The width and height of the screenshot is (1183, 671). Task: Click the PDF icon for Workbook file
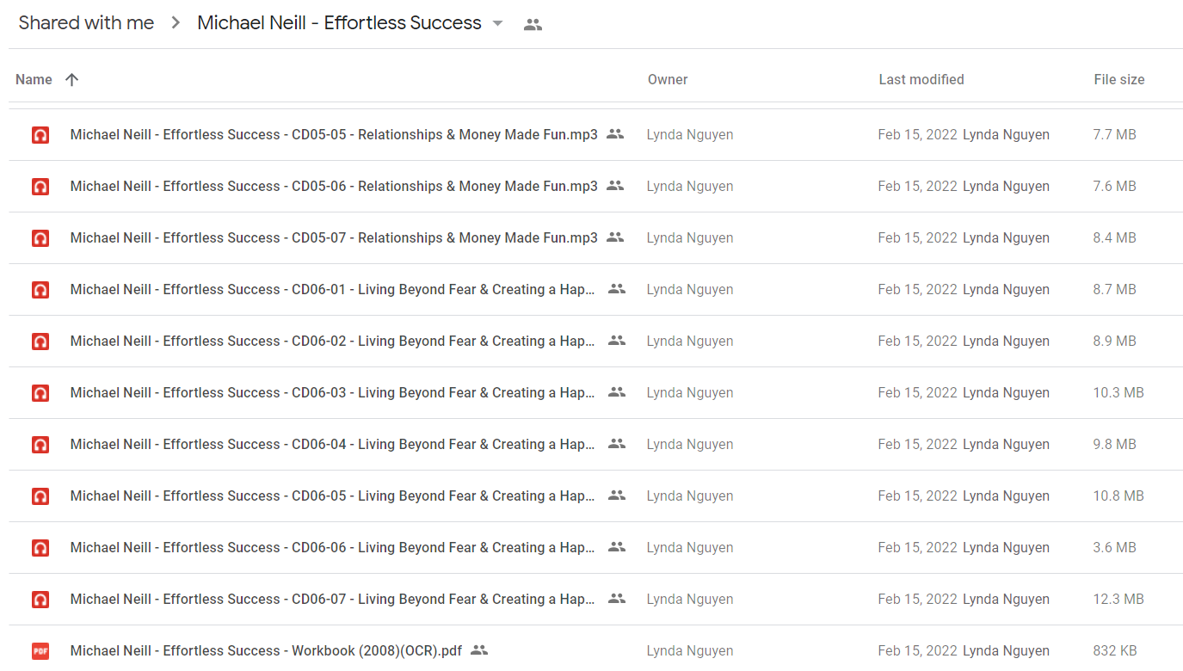(x=40, y=651)
